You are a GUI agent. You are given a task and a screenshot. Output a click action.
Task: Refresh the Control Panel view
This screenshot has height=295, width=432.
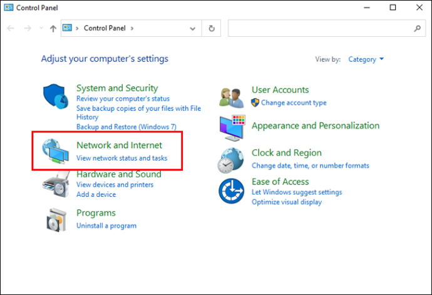[x=212, y=28]
